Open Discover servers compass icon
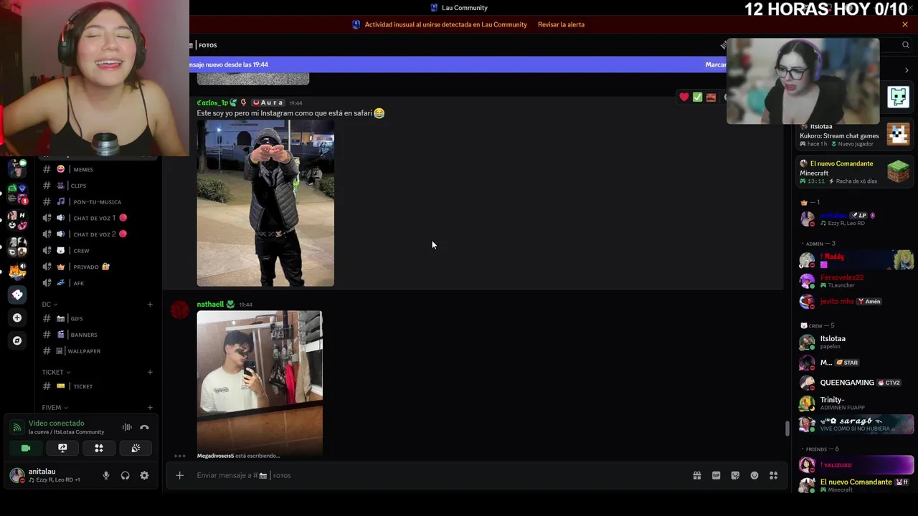918x516 pixels. tap(17, 340)
